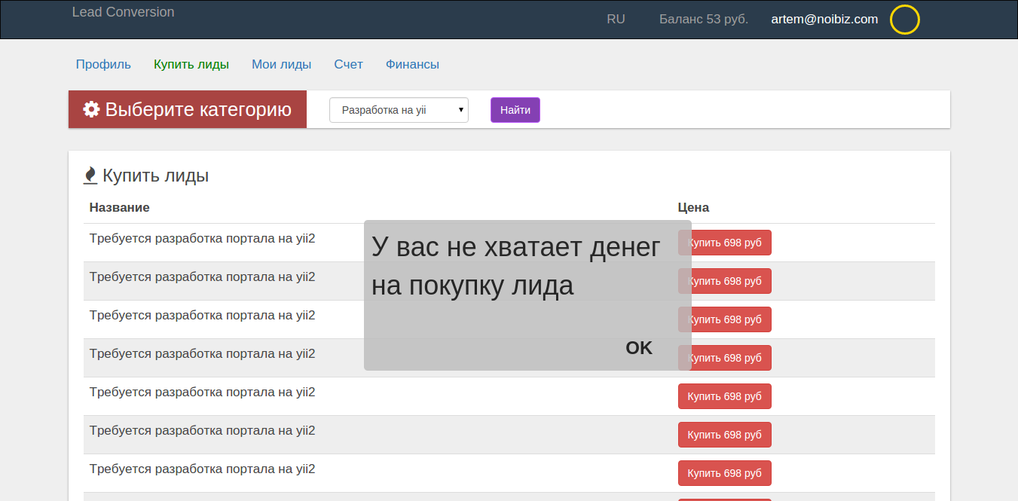
Task: Click the Баланс 53 руб. indicator
Action: (x=704, y=20)
